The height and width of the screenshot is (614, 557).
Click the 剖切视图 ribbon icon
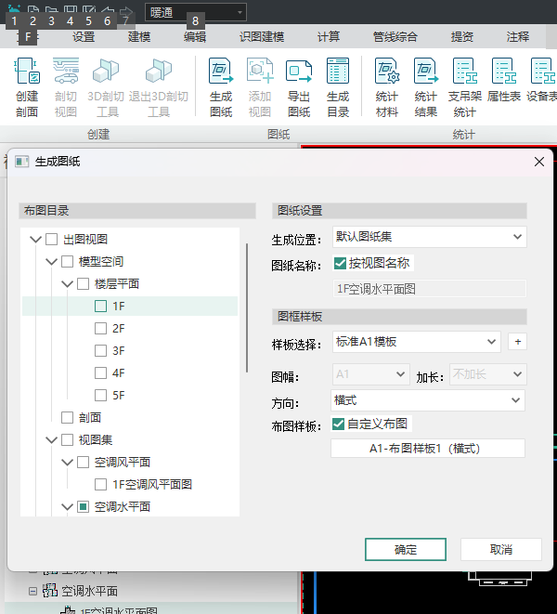66,71
